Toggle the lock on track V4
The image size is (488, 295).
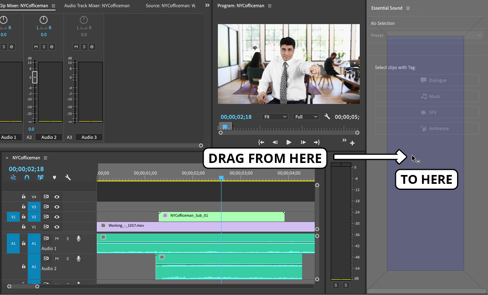pyautogui.click(x=24, y=197)
